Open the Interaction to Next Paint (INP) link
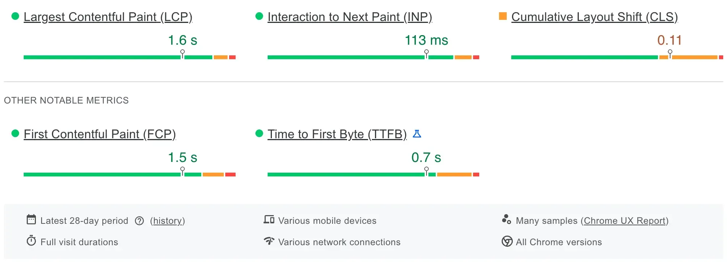This screenshot has width=727, height=262. click(350, 17)
